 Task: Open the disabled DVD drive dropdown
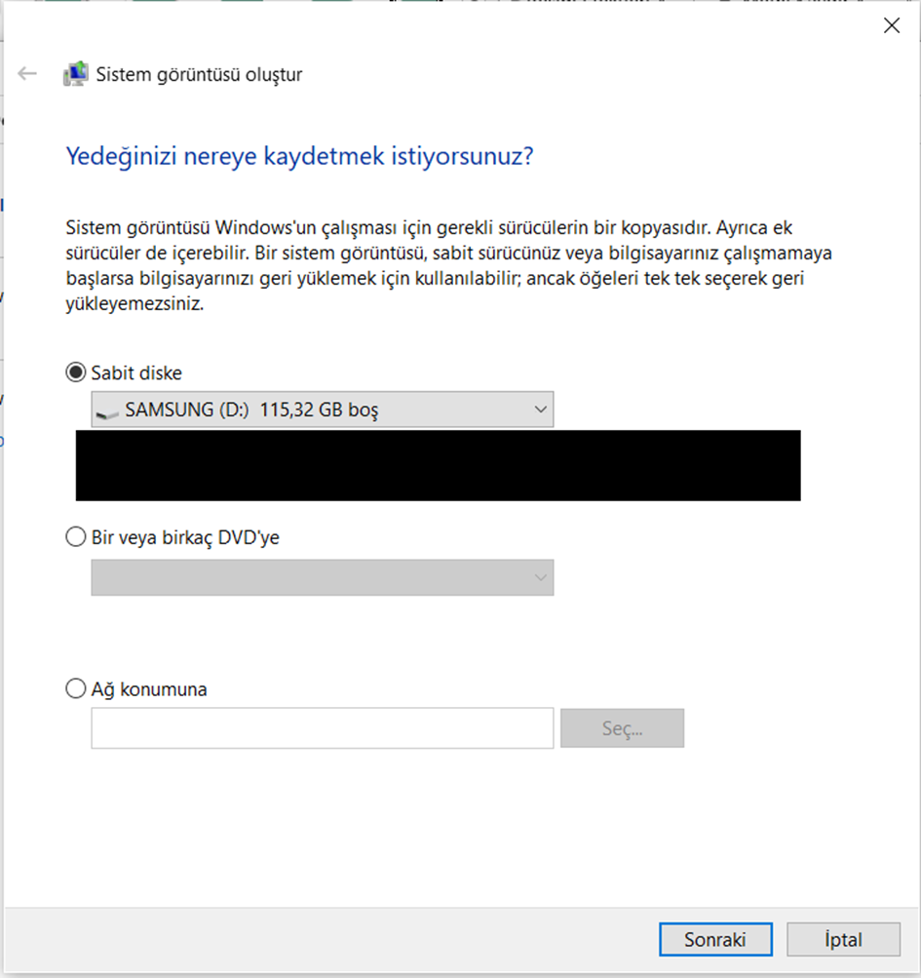pyautogui.click(x=323, y=577)
